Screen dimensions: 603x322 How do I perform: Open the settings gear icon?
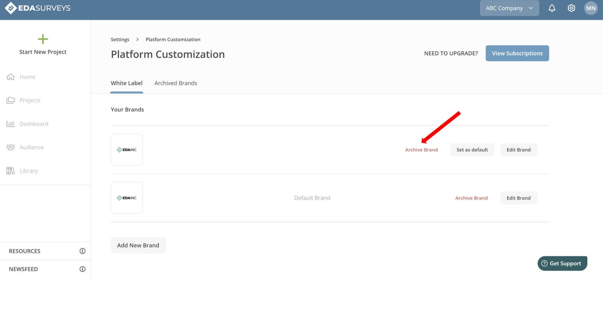coord(571,8)
